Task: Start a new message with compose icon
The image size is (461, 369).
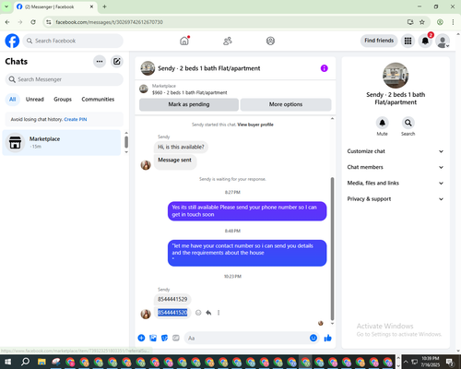Action: [117, 62]
